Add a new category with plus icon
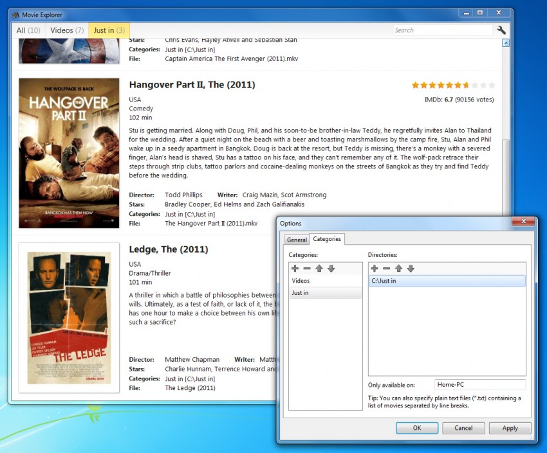The height and width of the screenshot is (453, 547). coord(295,268)
